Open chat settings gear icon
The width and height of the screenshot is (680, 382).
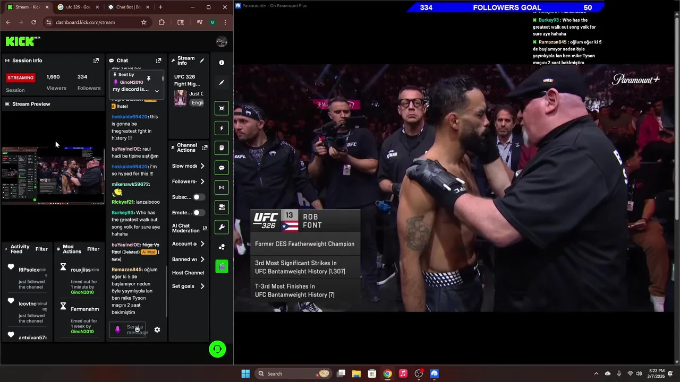[157, 329]
